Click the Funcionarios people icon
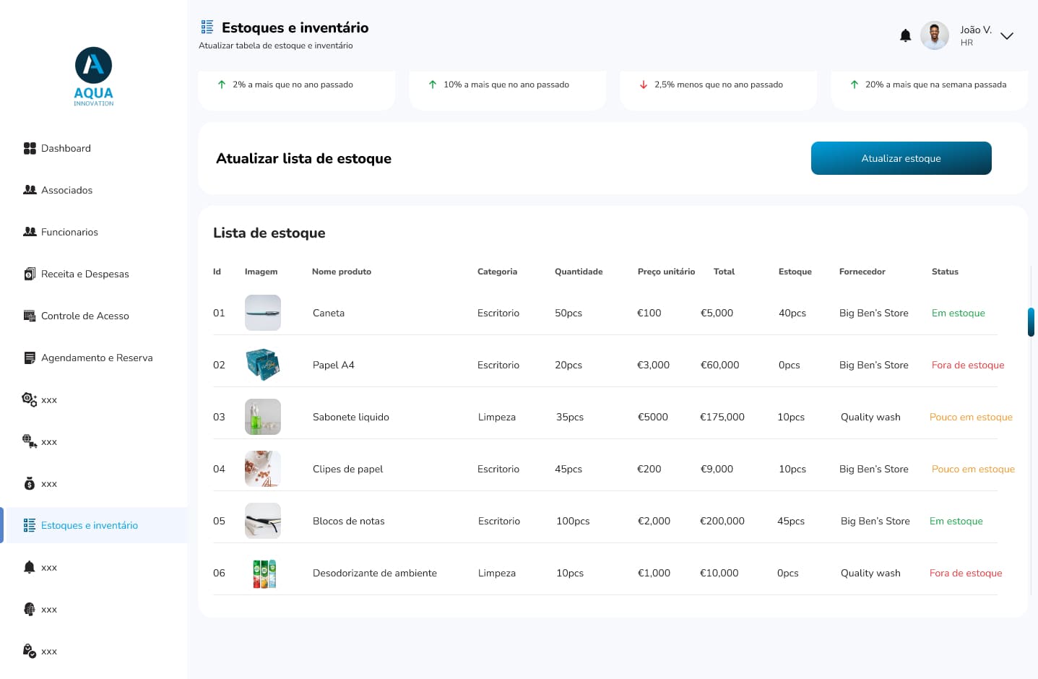 30,232
